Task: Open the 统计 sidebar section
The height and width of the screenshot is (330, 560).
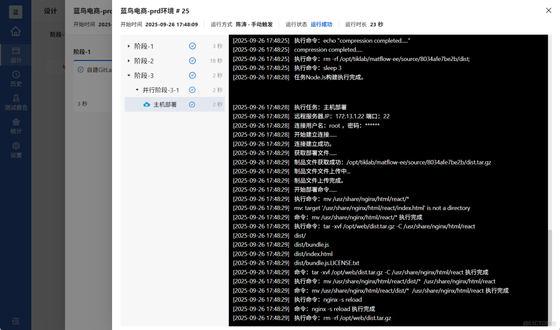Action: 16,126
